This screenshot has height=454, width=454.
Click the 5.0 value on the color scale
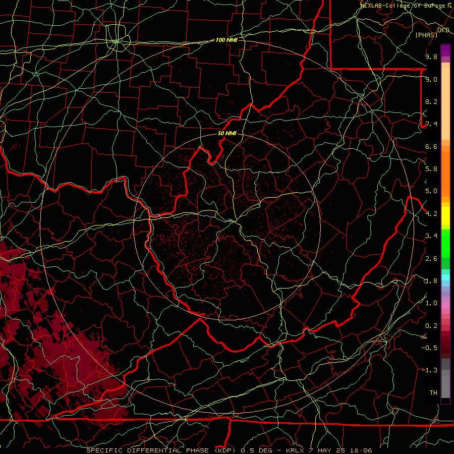pos(431,191)
